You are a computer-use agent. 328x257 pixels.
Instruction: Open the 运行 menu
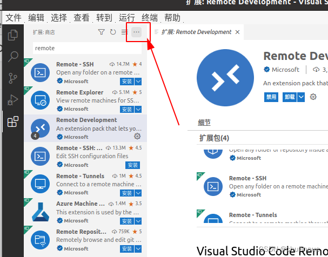[x=127, y=18]
